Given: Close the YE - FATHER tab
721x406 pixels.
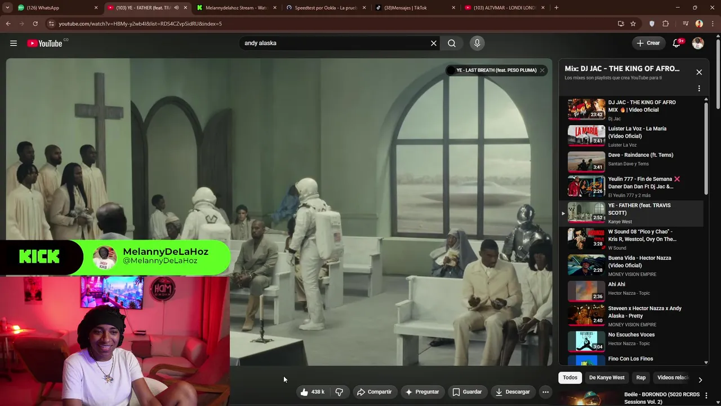Looking at the screenshot, I should tap(185, 8).
